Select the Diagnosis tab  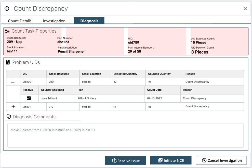(x=89, y=21)
